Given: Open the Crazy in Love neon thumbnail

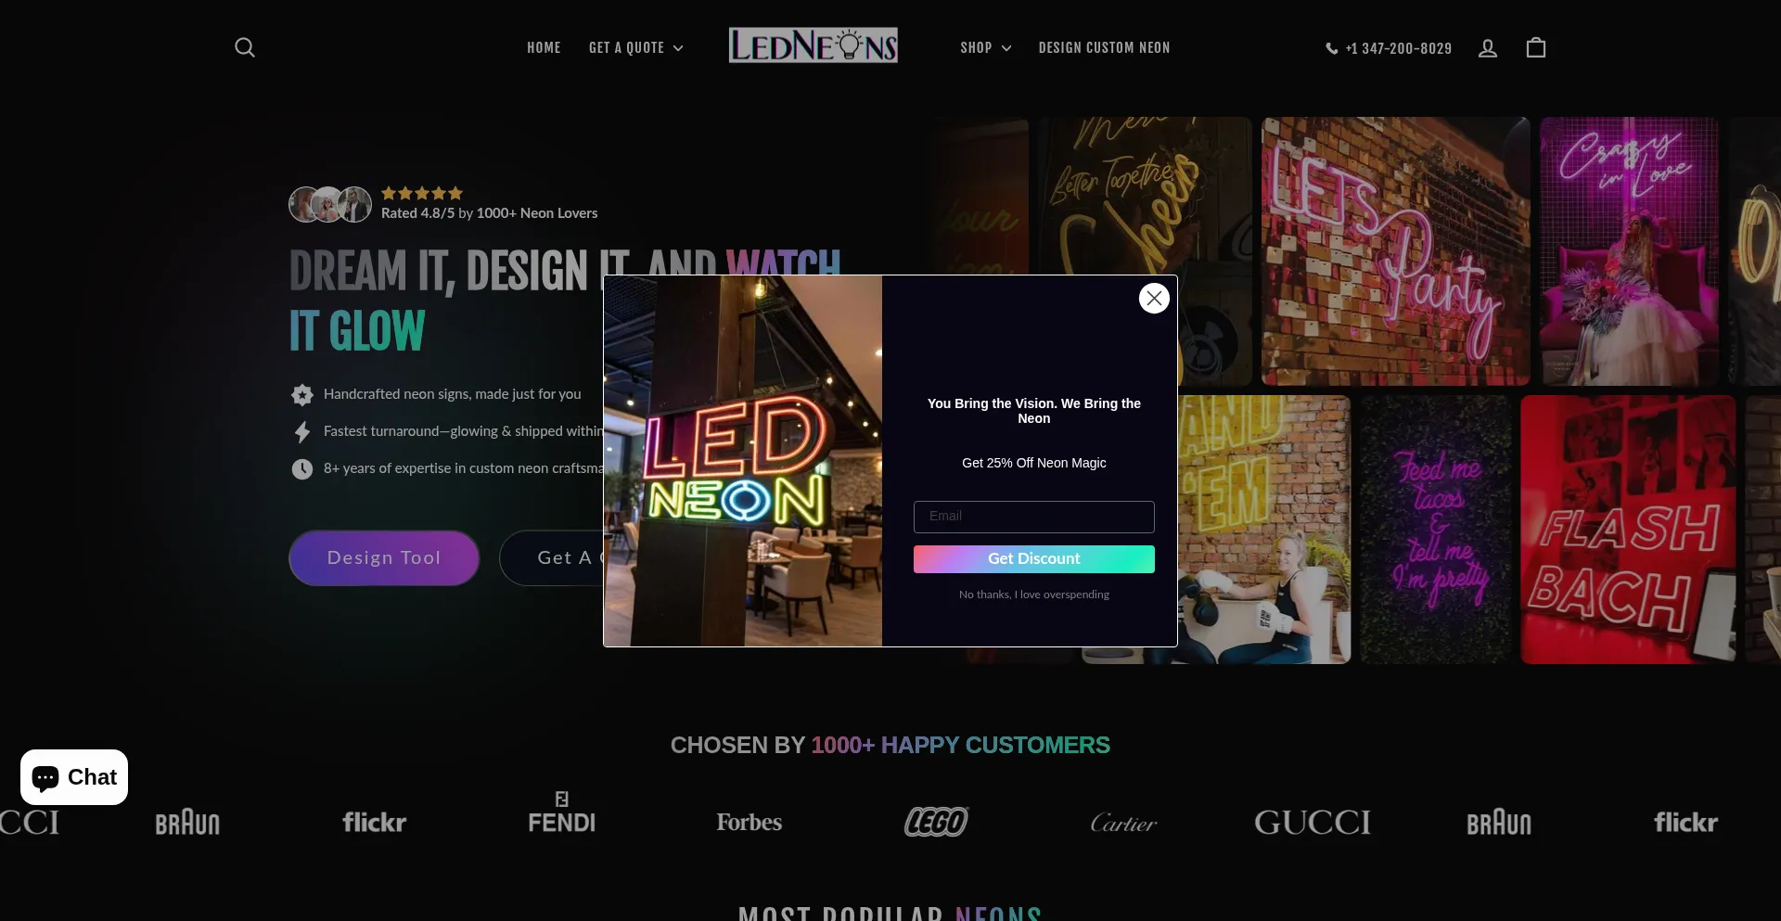Looking at the screenshot, I should tap(1629, 251).
